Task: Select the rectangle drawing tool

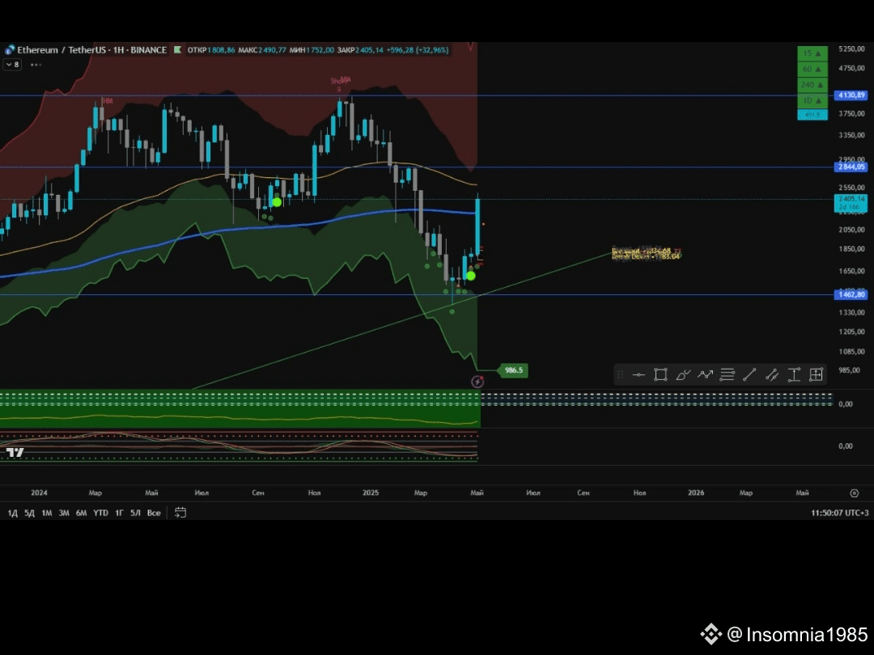Action: click(660, 374)
